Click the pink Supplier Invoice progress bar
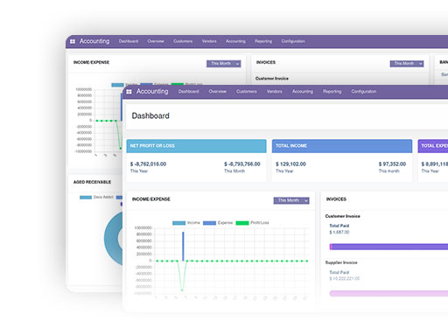Image resolution: width=448 pixels, height=321 pixels. click(x=388, y=294)
